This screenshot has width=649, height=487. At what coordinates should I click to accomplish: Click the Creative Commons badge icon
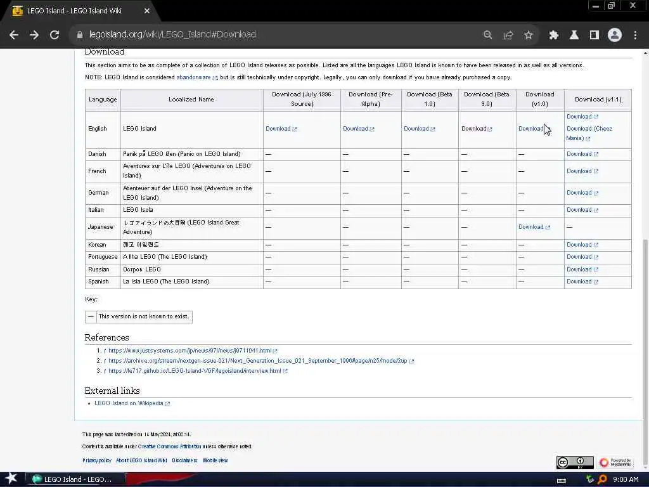coord(575,462)
